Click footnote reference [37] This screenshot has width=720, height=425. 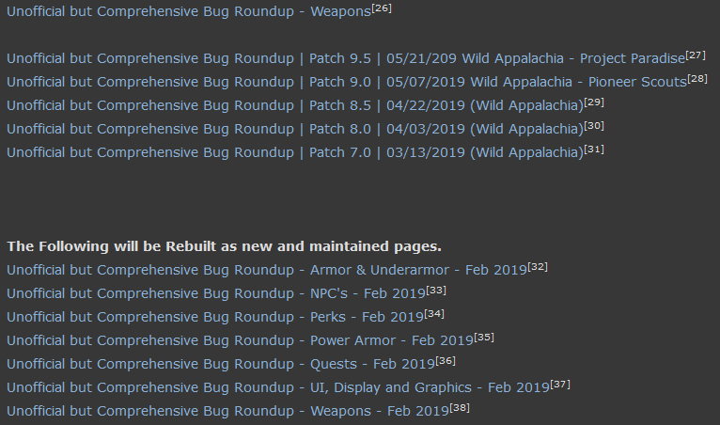560,385
